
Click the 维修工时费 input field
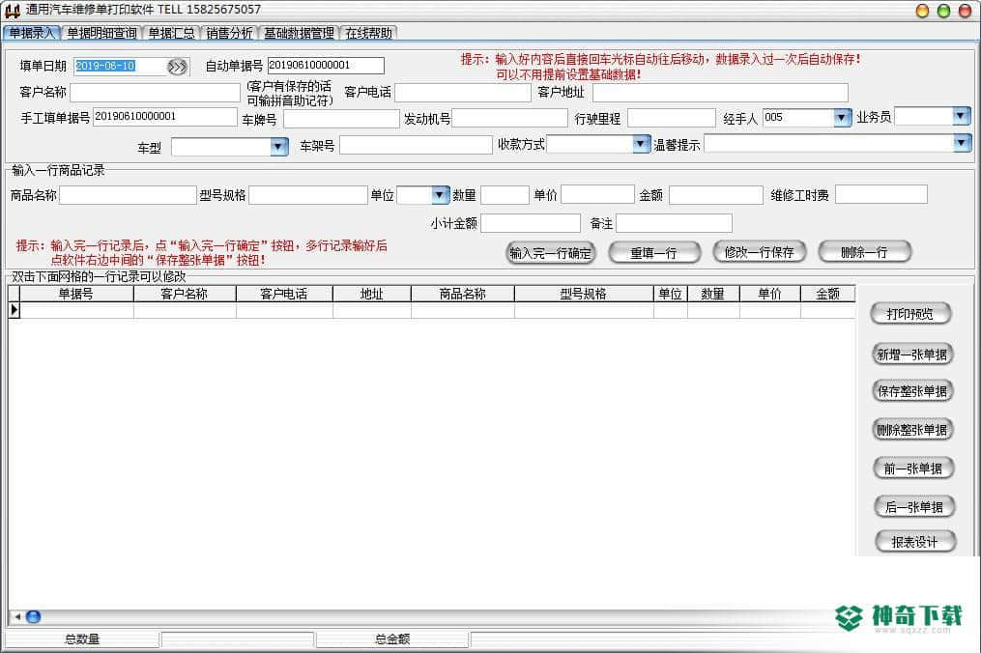coord(881,194)
